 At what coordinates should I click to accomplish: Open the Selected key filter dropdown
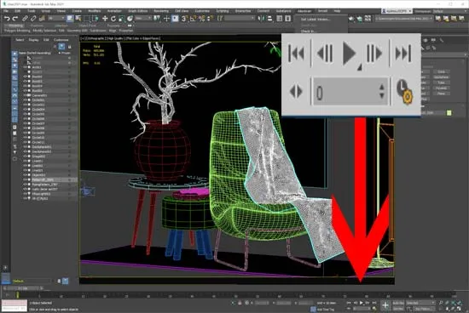[x=420, y=303]
